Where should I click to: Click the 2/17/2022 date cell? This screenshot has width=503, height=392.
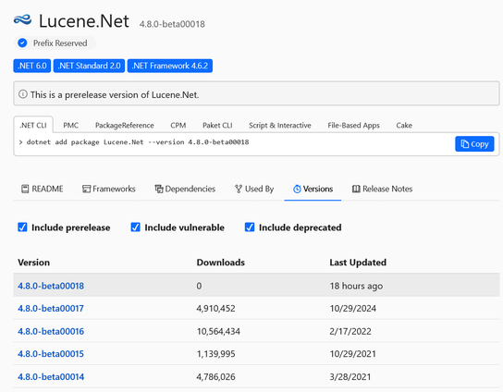350,331
